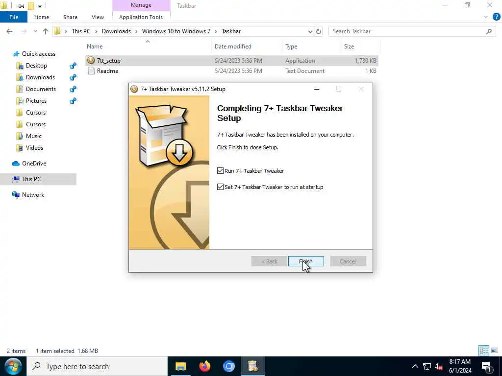The width and height of the screenshot is (502, 376).
Task: Select Network in the navigation pane
Action: (33, 195)
